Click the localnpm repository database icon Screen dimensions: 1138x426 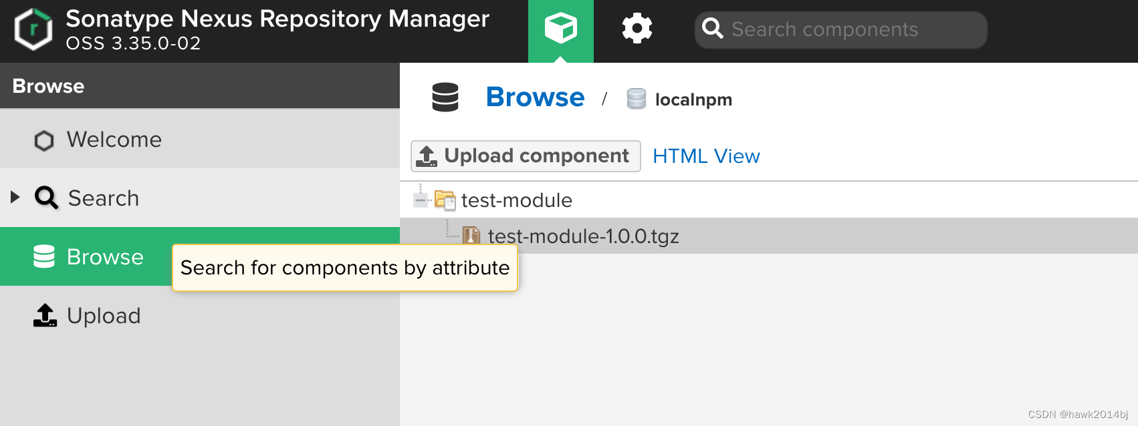(636, 99)
